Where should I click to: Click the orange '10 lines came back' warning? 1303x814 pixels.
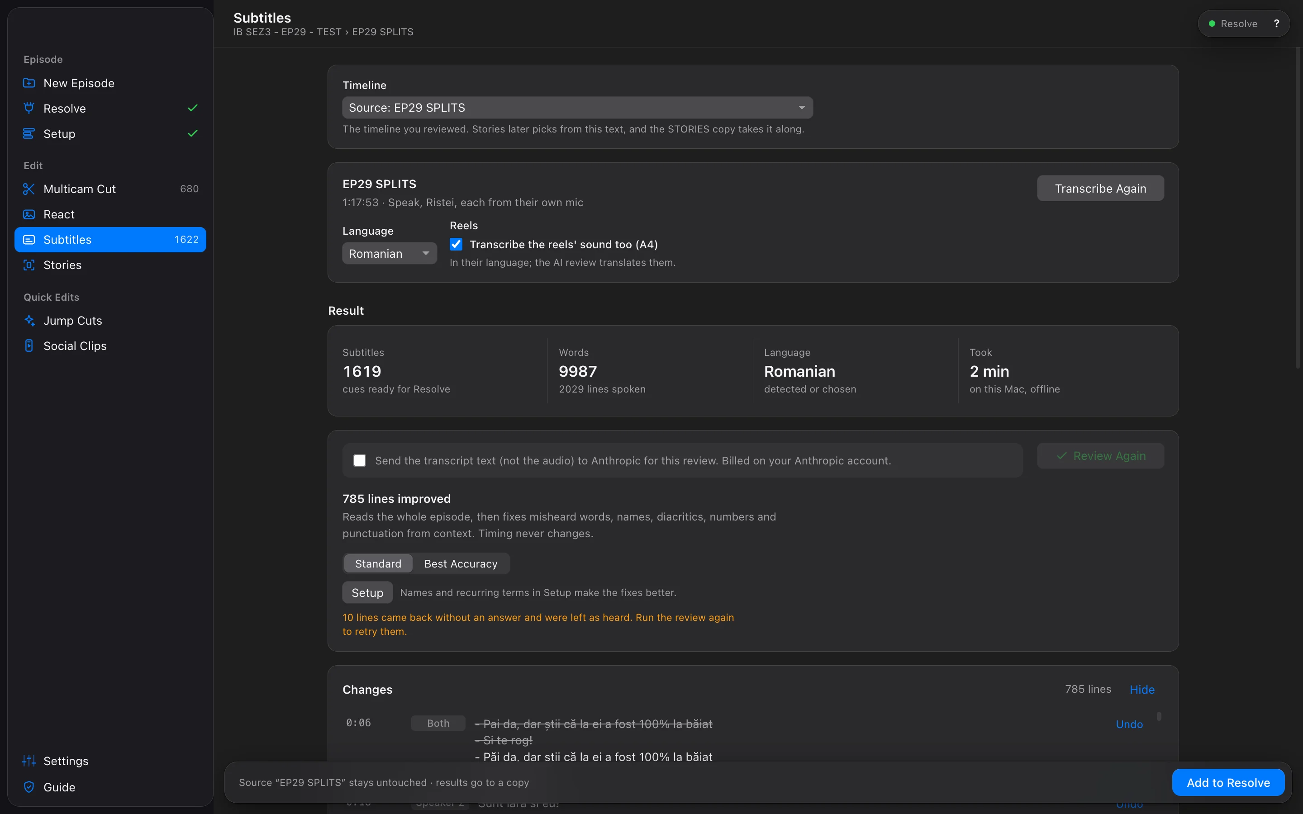tap(538, 625)
